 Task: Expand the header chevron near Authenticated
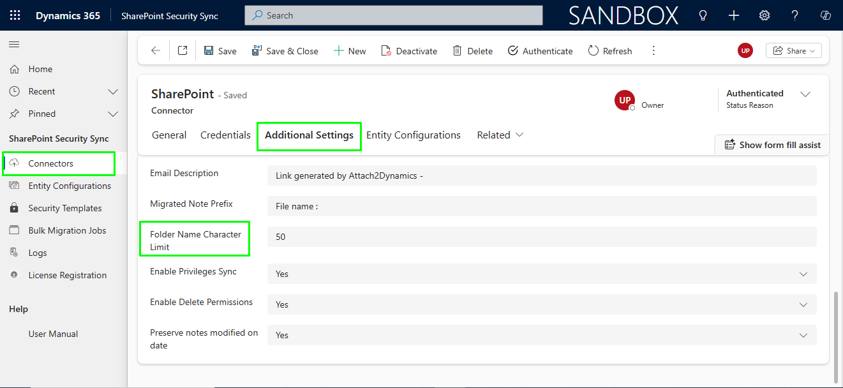tap(805, 94)
